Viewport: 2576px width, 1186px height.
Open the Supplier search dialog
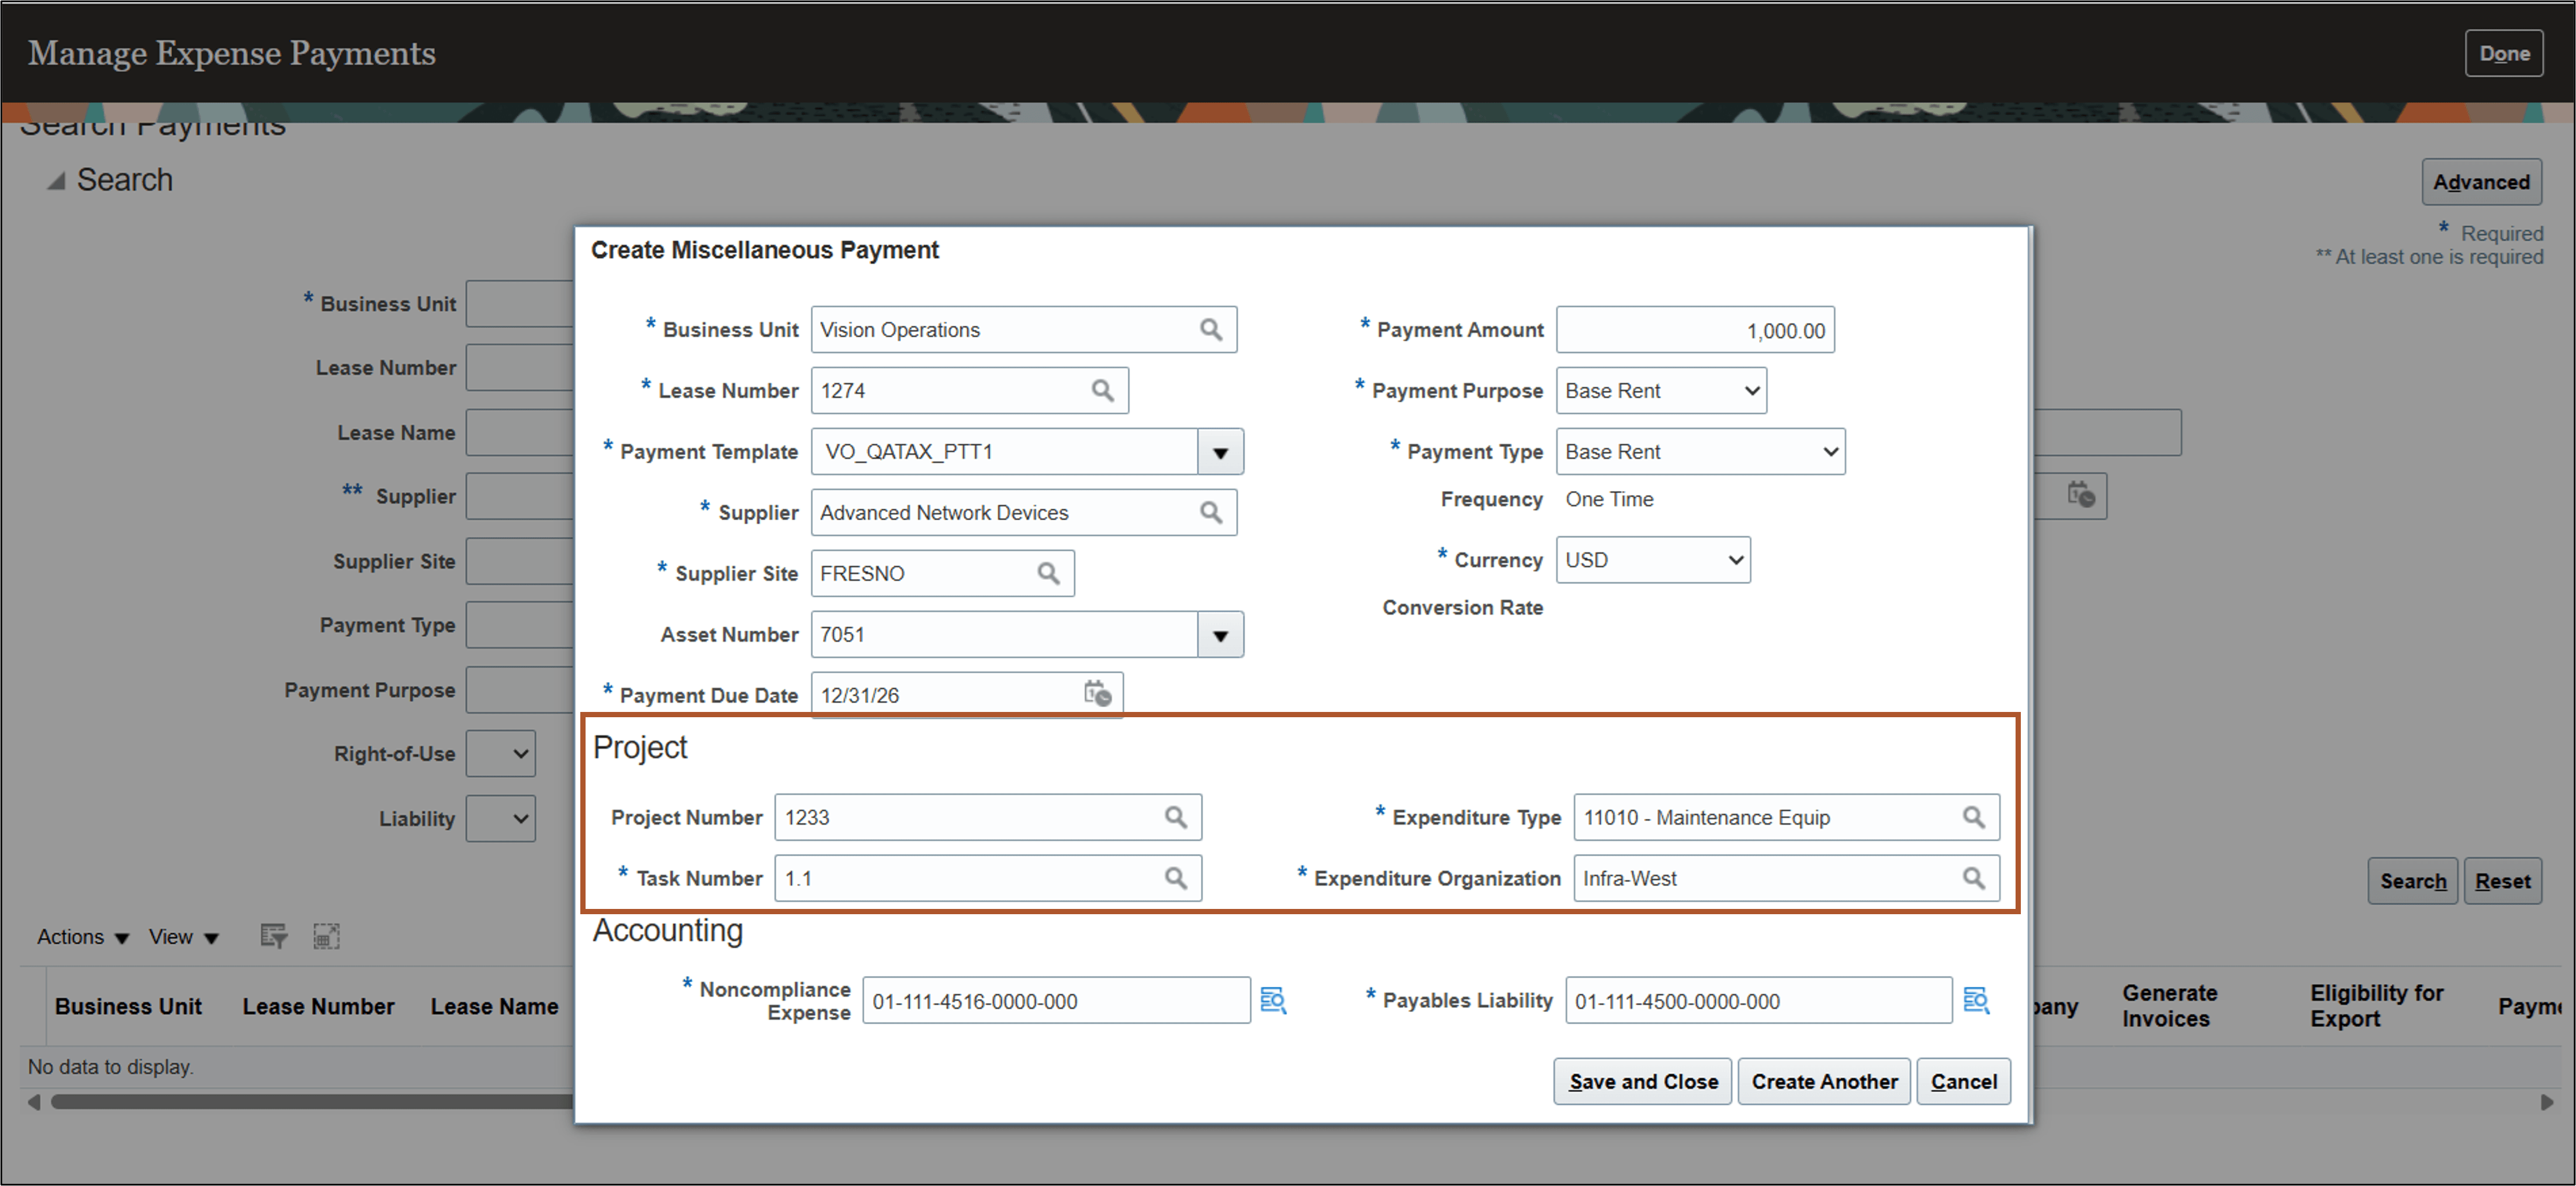(1212, 512)
